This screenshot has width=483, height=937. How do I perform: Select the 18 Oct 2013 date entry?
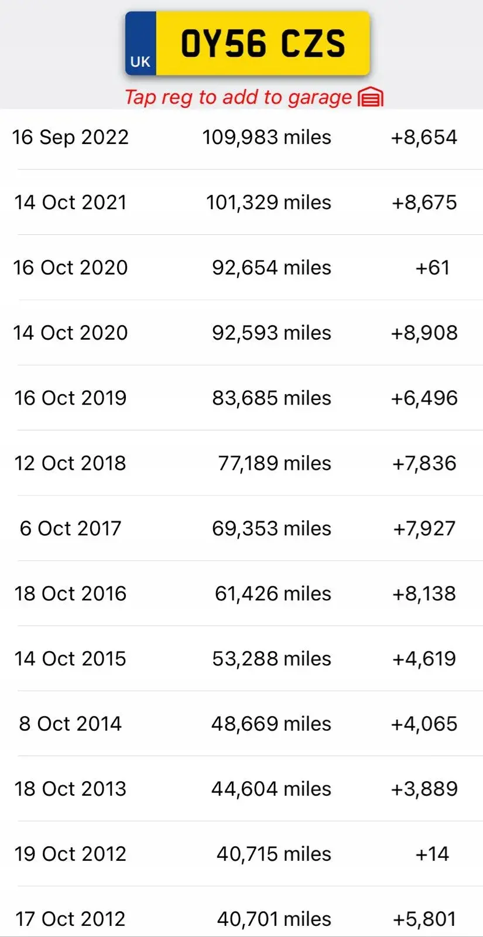click(70, 789)
